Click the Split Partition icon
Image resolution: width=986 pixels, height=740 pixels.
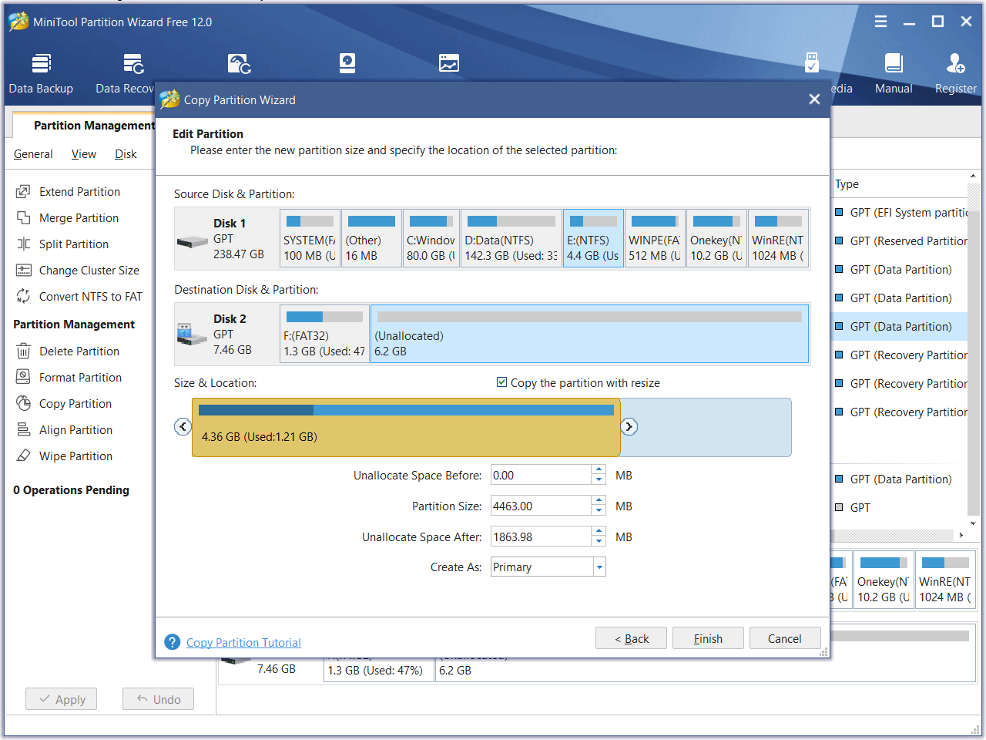tap(24, 244)
